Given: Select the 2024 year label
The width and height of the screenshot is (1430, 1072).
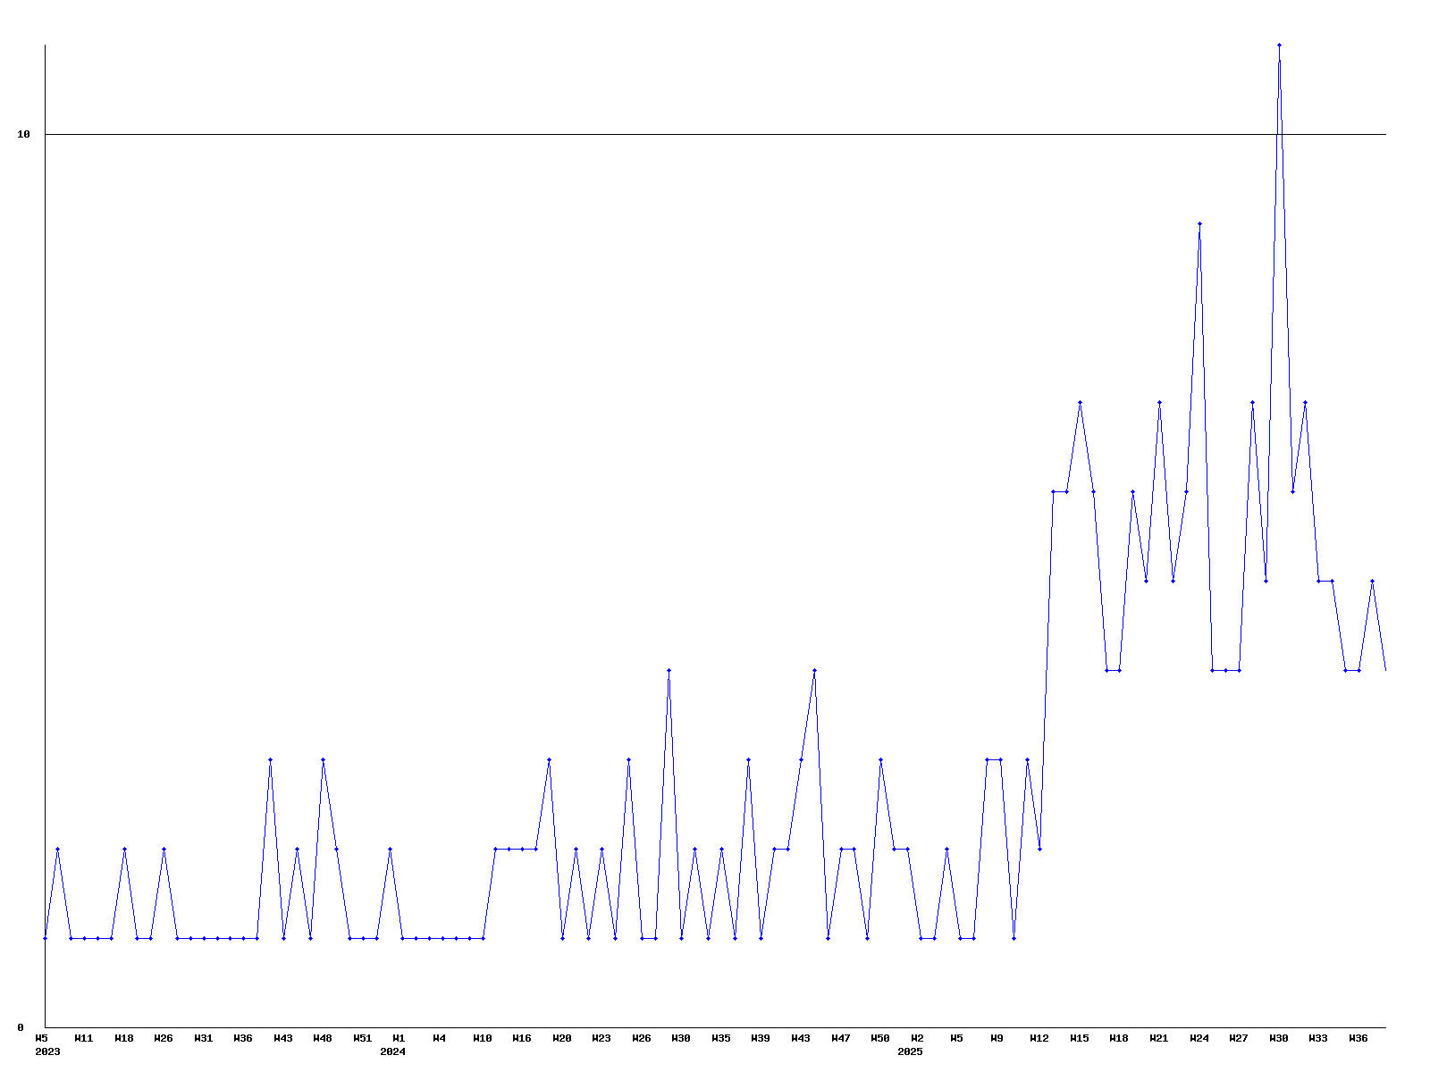Looking at the screenshot, I should pyautogui.click(x=392, y=1052).
